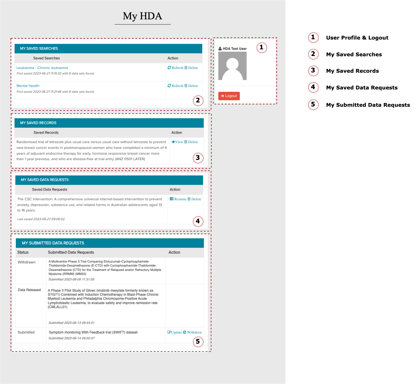The height and width of the screenshot is (384, 418).
Task: Delete the Mental Health saved search
Action: coord(191,86)
